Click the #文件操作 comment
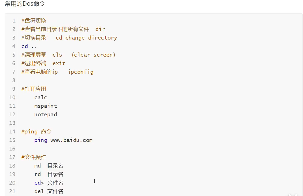 click(x=34, y=157)
